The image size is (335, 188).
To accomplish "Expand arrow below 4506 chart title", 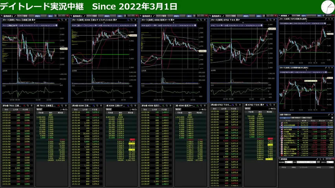I will [x=174, y=23].
